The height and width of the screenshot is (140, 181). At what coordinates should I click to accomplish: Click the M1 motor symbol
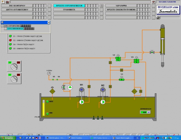pos(82,90)
